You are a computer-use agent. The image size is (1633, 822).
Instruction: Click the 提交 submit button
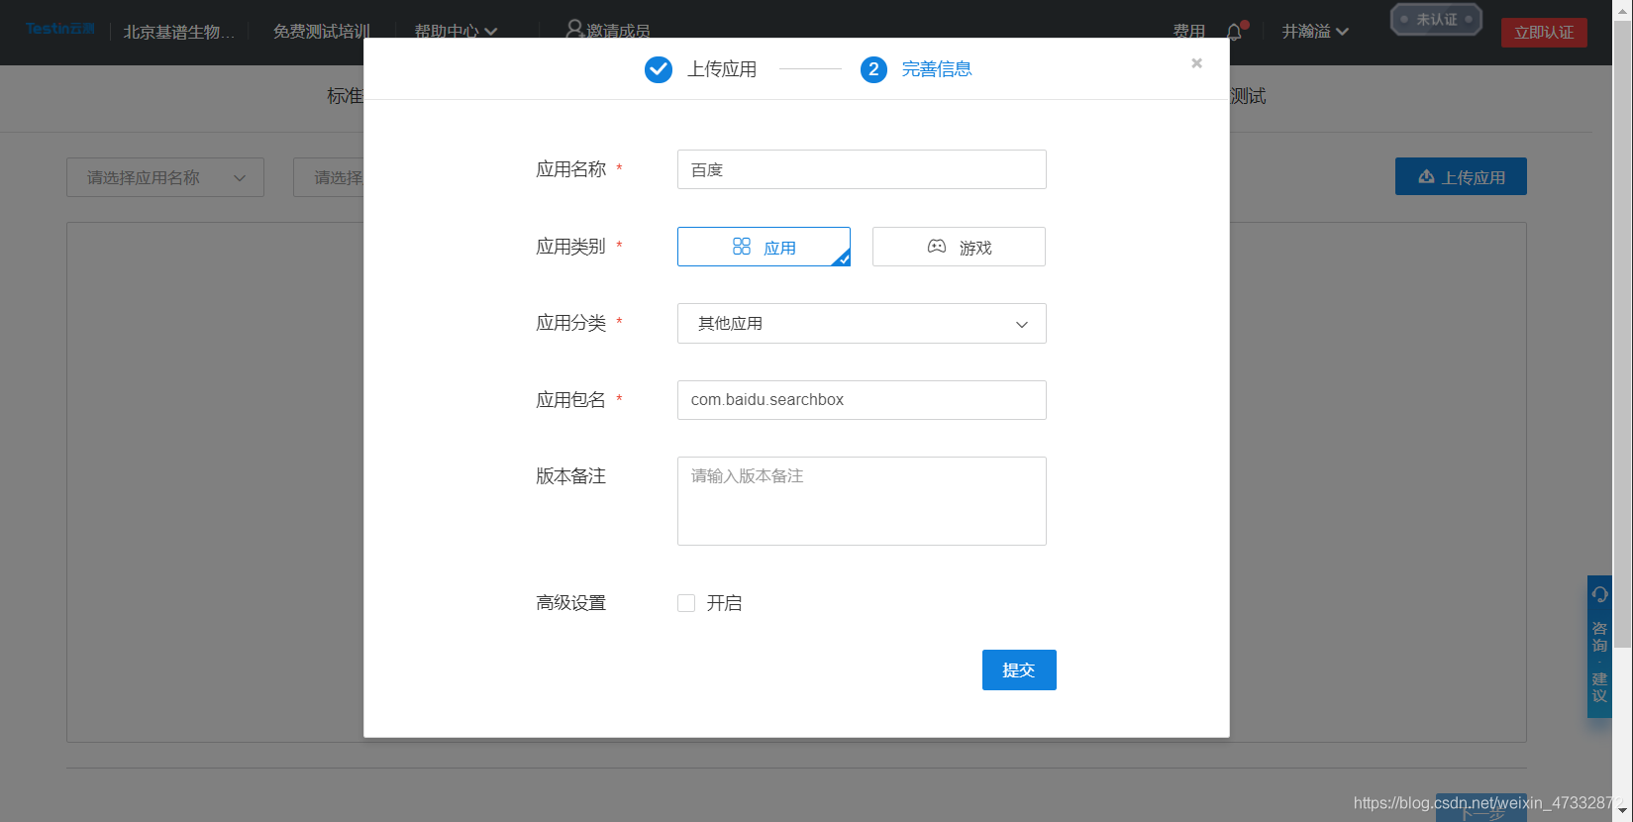coord(1019,670)
